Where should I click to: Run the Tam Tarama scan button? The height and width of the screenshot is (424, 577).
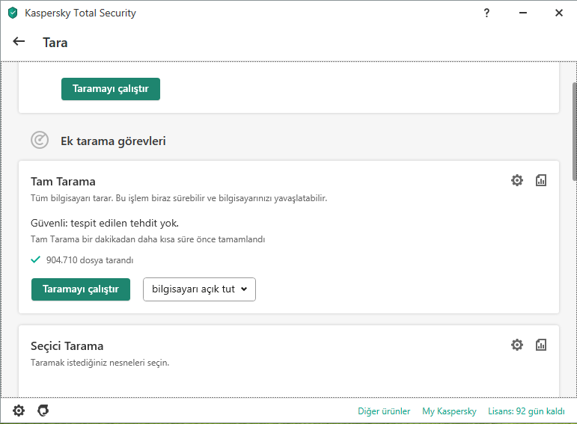coord(81,289)
